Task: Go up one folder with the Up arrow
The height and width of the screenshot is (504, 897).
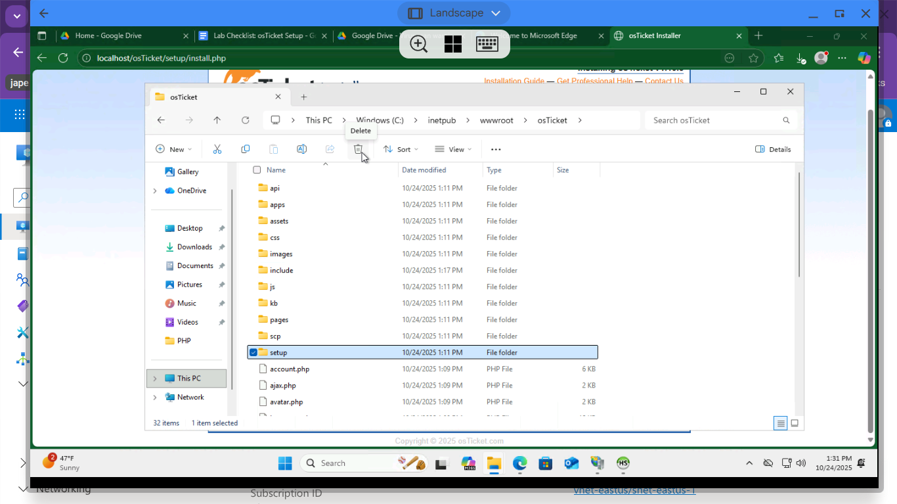Action: click(x=217, y=120)
